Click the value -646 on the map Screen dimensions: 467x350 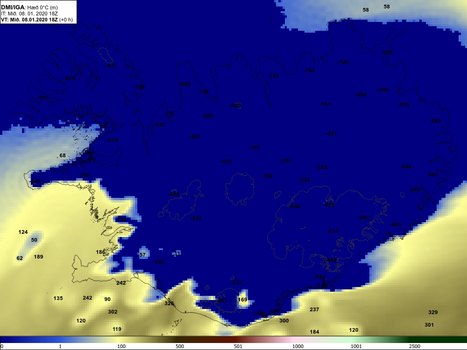(x=295, y=206)
